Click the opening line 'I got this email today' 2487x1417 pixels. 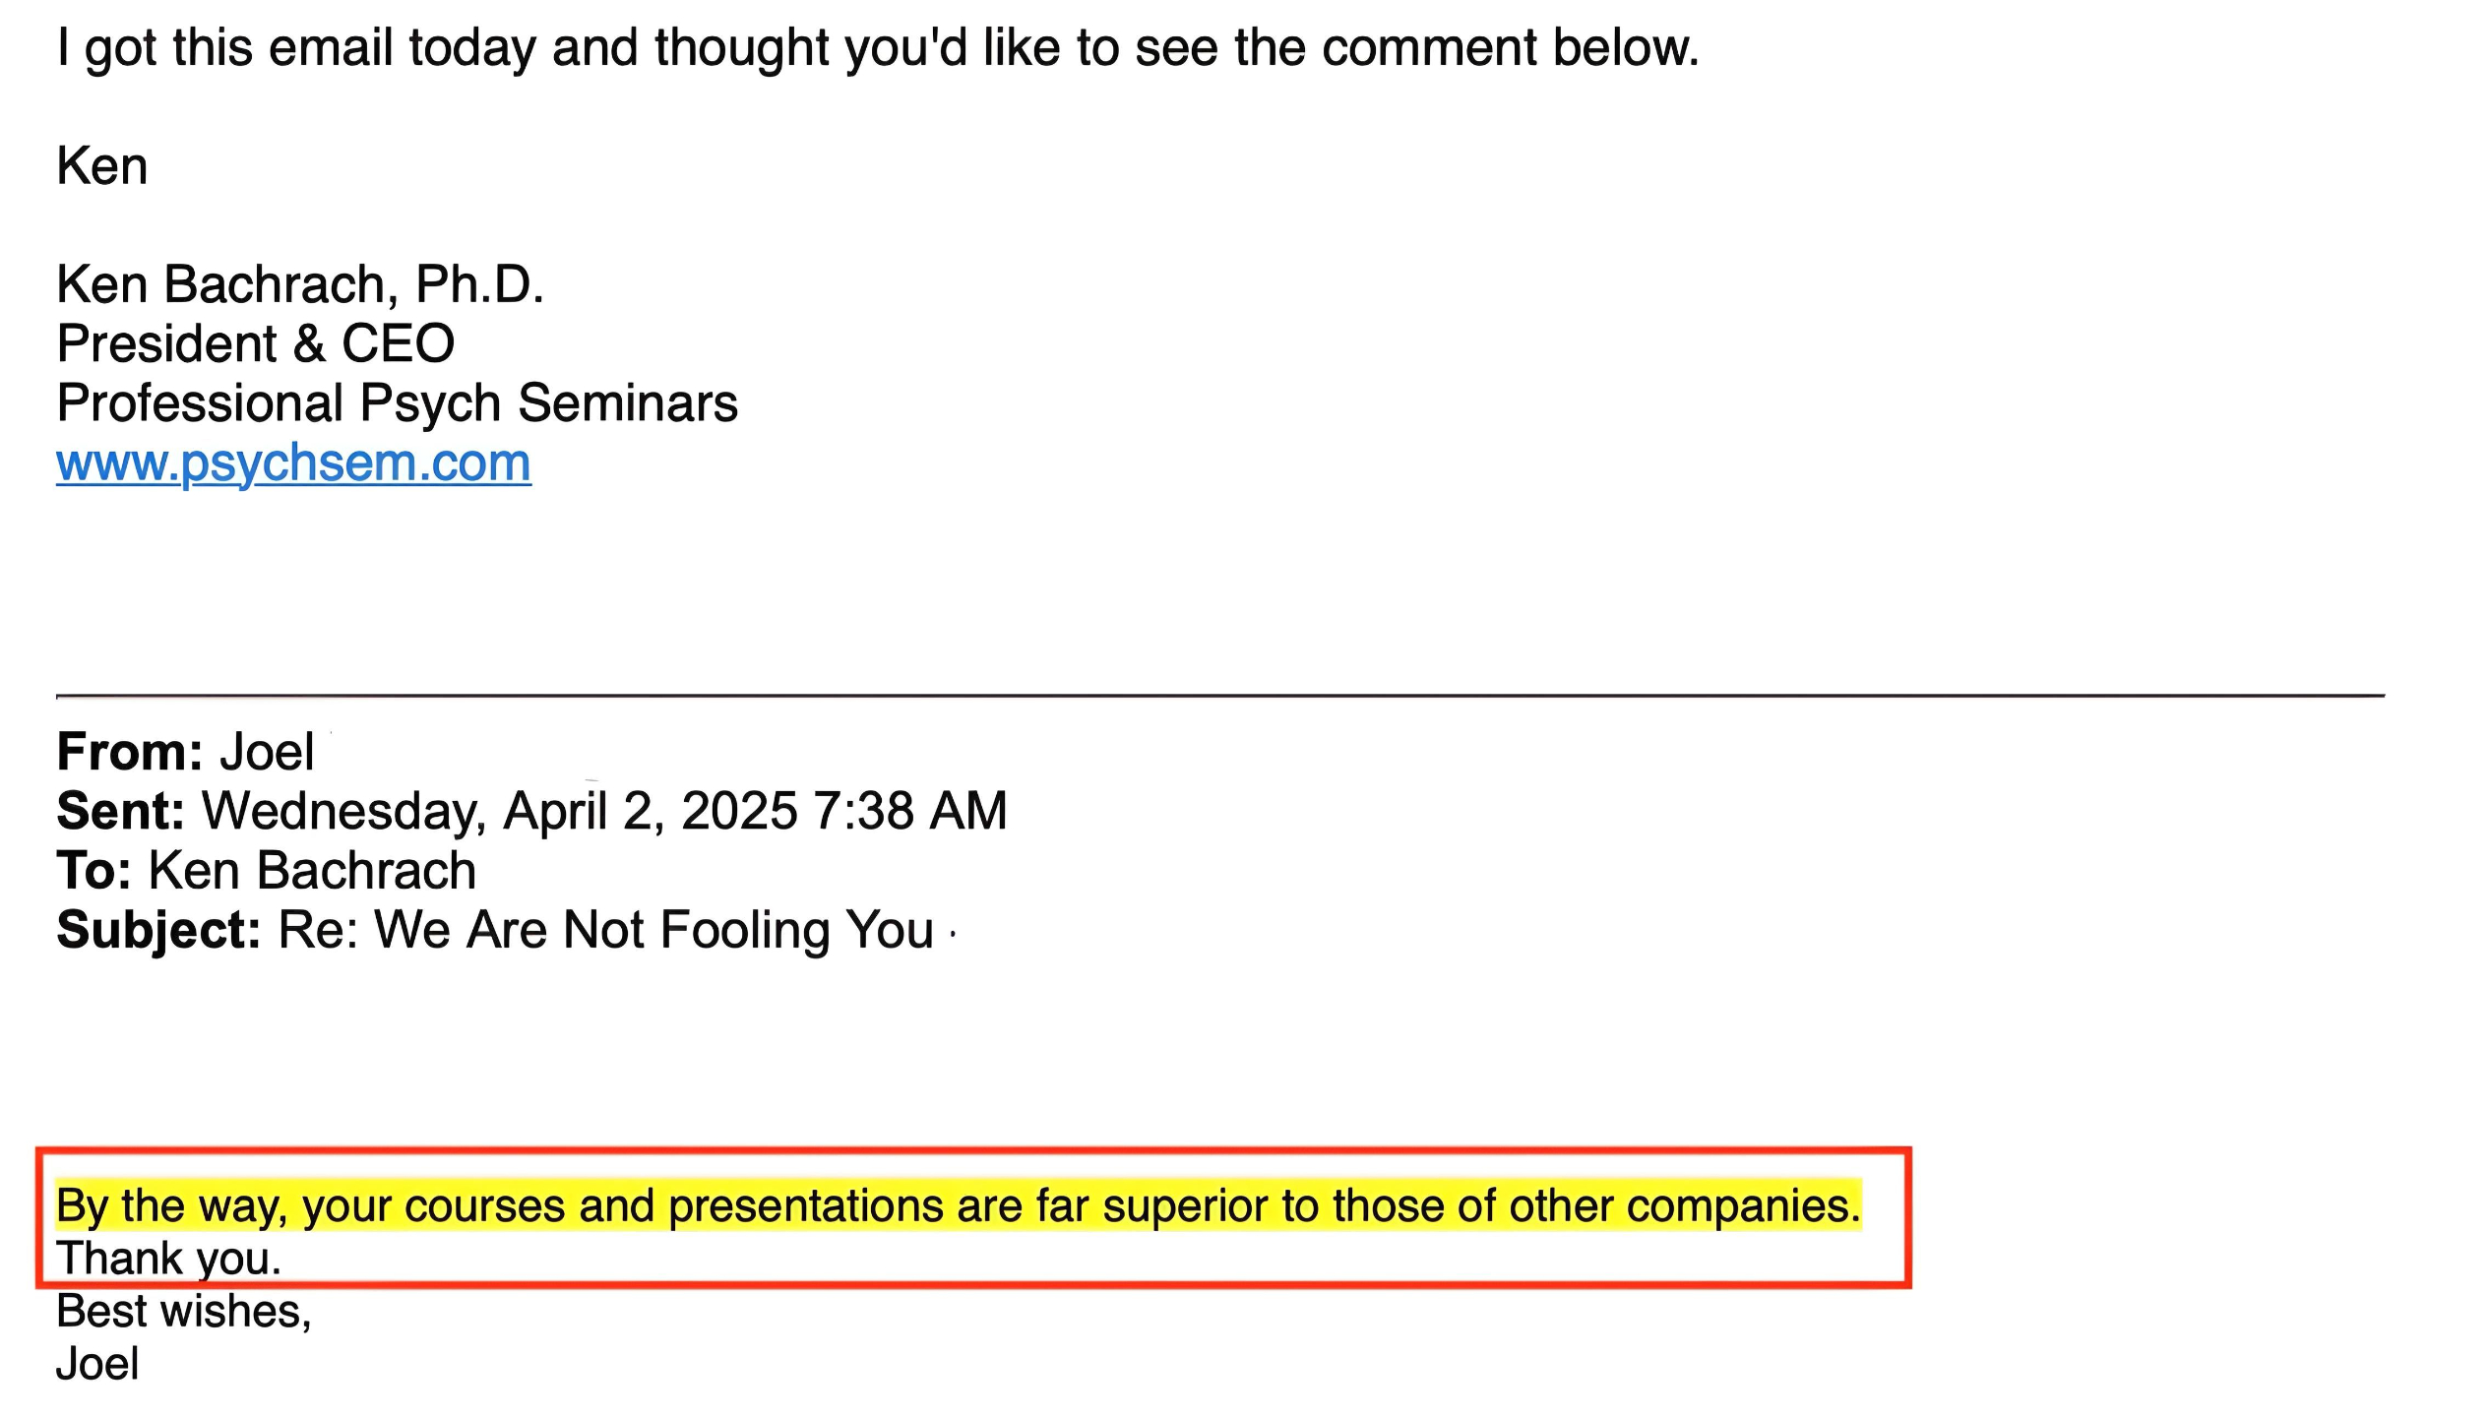click(878, 48)
